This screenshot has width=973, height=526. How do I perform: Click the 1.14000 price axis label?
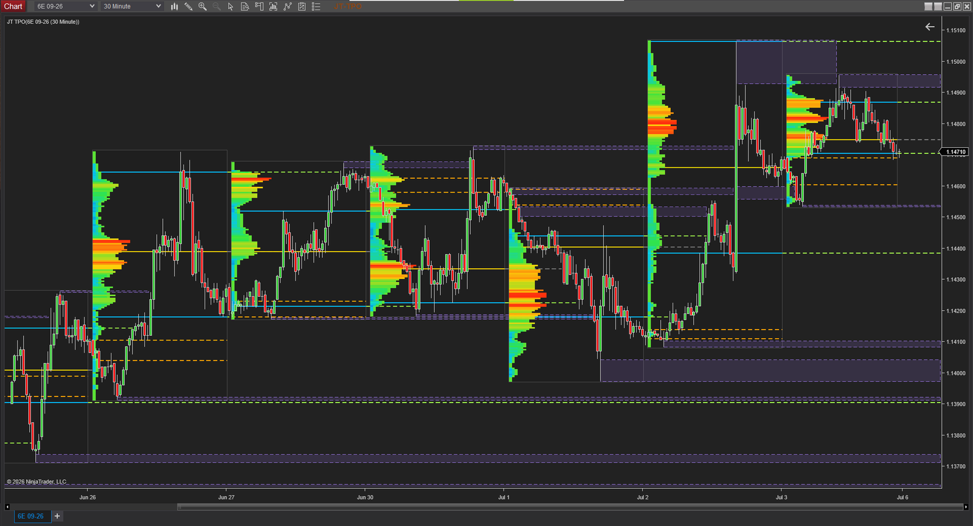point(956,373)
